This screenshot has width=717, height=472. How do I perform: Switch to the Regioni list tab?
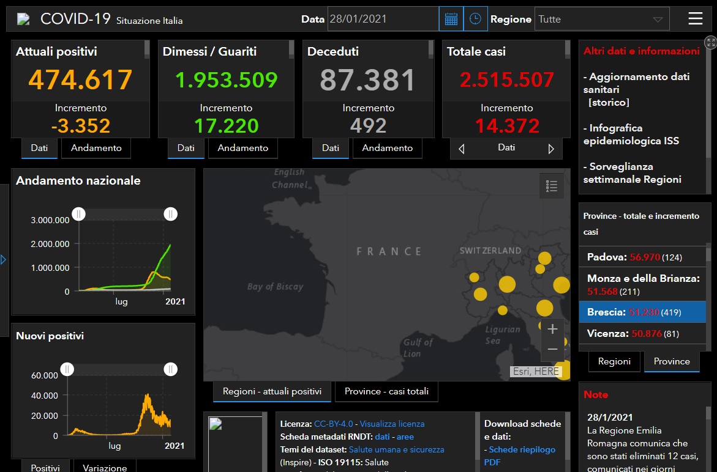coord(614,361)
